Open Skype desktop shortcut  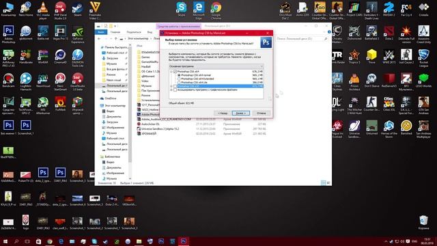click(182, 9)
